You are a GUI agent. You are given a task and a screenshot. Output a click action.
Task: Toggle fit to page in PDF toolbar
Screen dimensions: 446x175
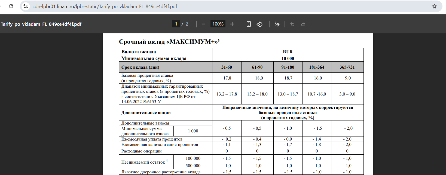249,24
